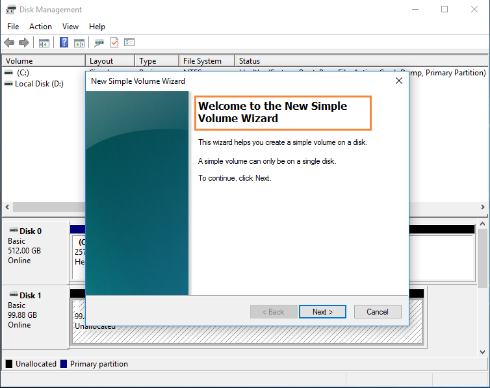Click the black Unallocated legend swatch

(x=9, y=364)
